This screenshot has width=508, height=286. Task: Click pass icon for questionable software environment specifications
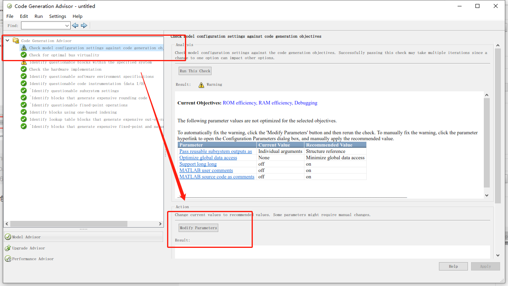24,76
